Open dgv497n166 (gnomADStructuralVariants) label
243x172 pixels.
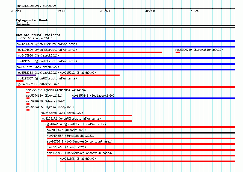click(x=76, y=124)
